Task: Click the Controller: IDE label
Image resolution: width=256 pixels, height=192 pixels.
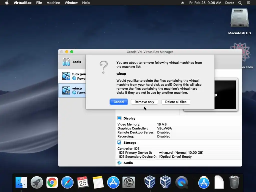Action: point(128,148)
